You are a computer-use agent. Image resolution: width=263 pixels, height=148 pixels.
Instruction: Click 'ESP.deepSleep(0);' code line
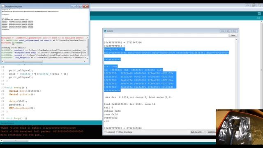[x=22, y=108]
